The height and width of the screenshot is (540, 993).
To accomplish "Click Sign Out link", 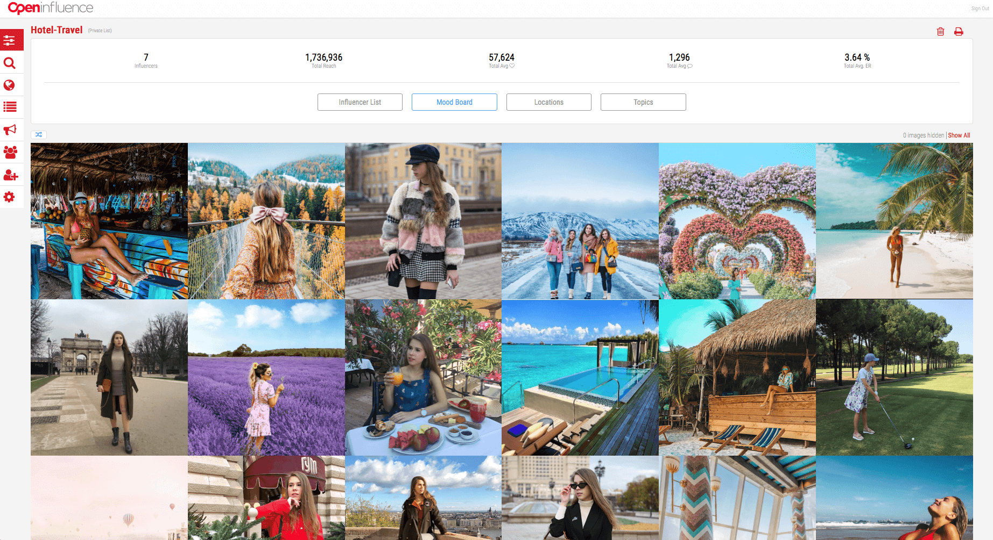I will pos(980,9).
